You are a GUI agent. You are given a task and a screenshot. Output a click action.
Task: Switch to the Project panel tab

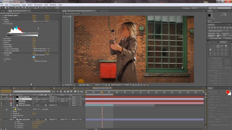(x=3, y=11)
